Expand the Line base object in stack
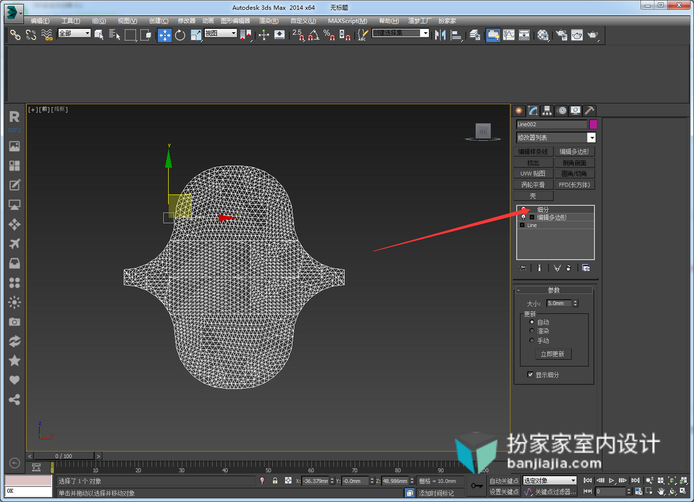The height and width of the screenshot is (502, 694). [x=522, y=225]
